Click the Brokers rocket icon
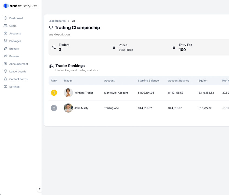The image size is (229, 195). point(5,49)
